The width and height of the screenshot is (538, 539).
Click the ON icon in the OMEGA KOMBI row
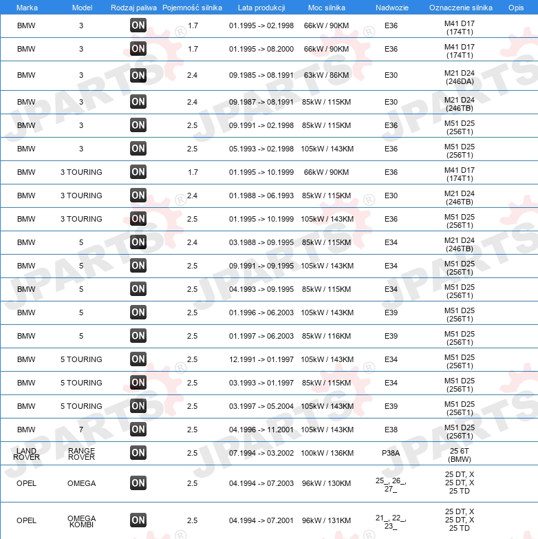pyautogui.click(x=138, y=520)
